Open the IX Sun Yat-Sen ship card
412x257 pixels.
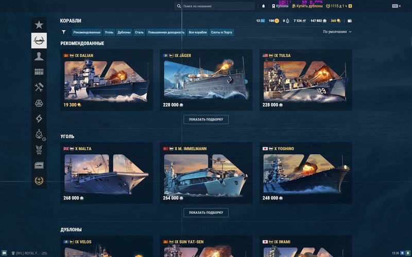206,246
